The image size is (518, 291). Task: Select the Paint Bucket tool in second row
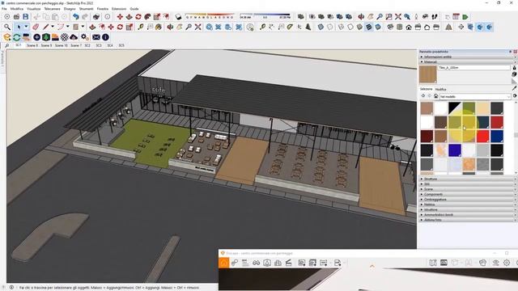tap(159, 27)
